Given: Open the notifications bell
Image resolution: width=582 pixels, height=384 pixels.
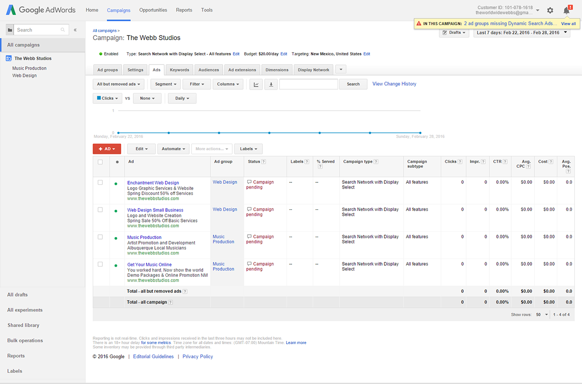Looking at the screenshot, I should tap(566, 10).
